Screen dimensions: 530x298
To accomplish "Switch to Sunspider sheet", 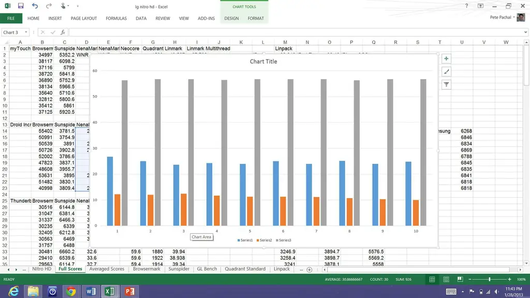I will (179, 269).
